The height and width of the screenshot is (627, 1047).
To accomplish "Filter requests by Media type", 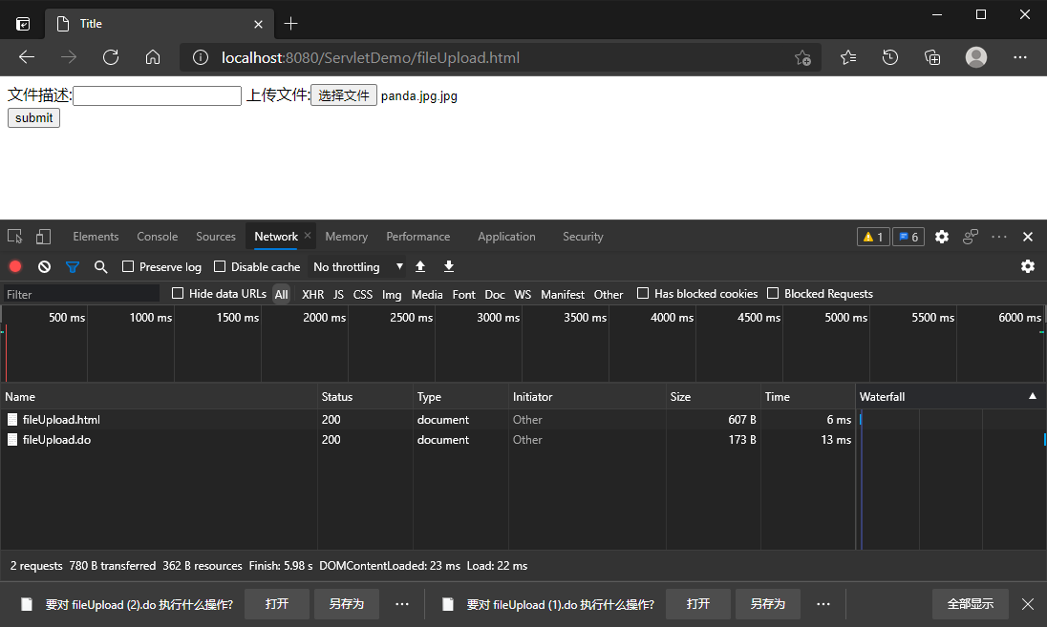I will pos(427,294).
